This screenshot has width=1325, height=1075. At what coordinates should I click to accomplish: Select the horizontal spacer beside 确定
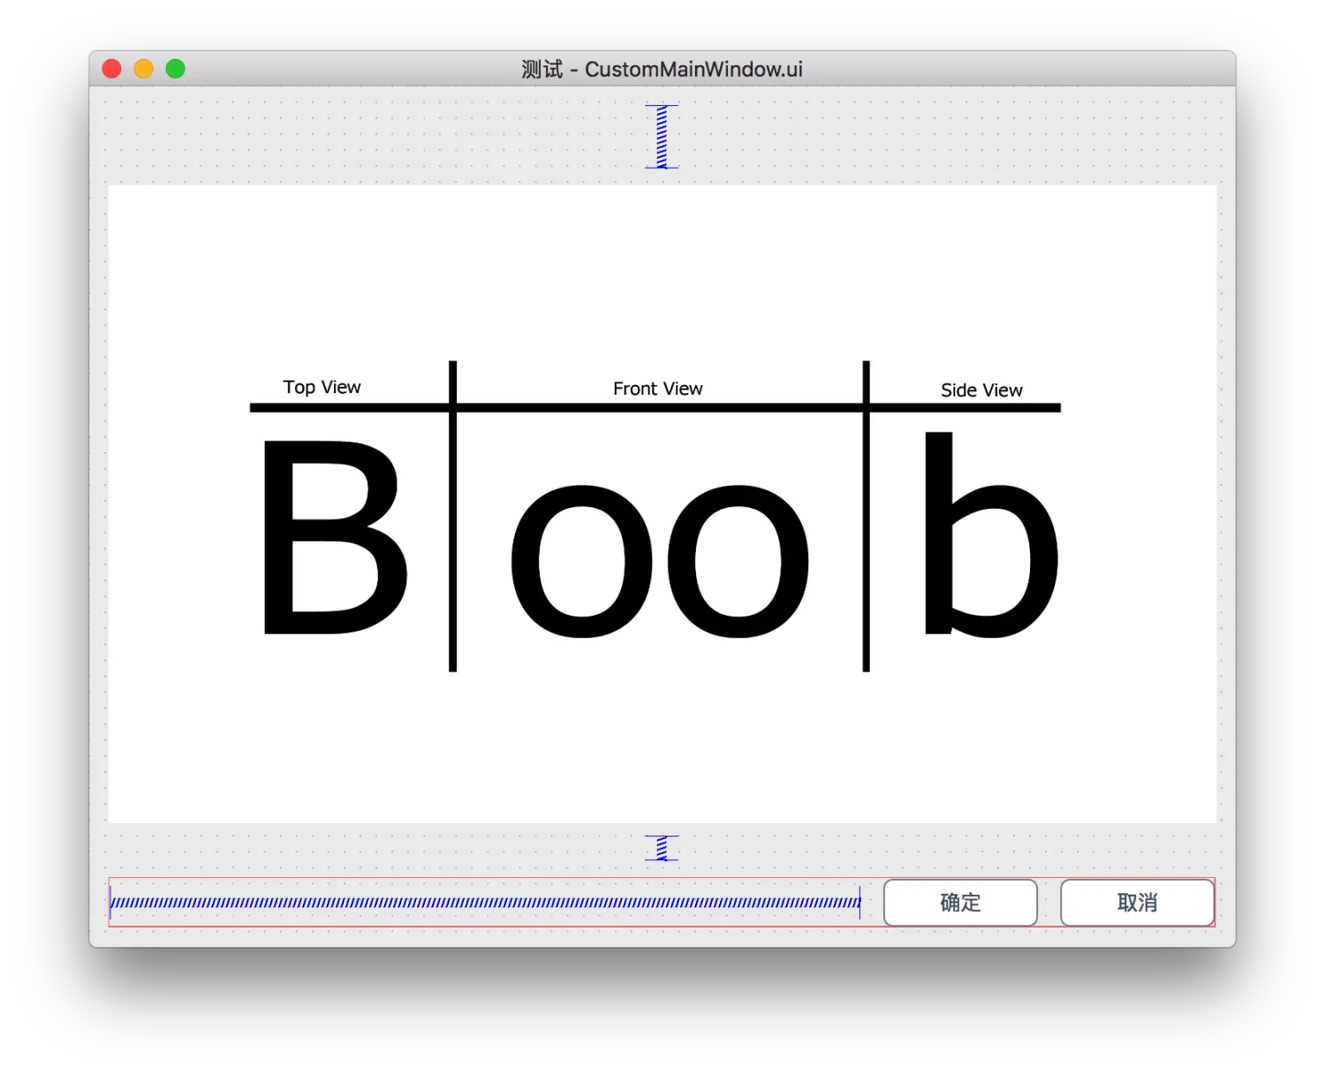[x=485, y=902]
